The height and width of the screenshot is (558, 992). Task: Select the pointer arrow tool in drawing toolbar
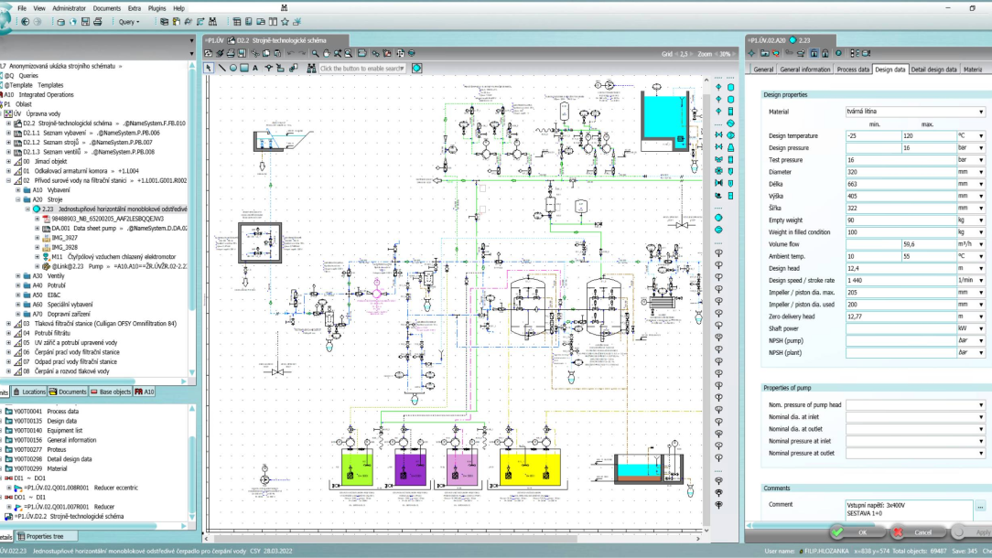209,68
